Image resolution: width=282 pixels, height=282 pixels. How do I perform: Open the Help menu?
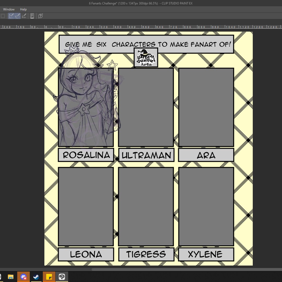click(x=23, y=9)
